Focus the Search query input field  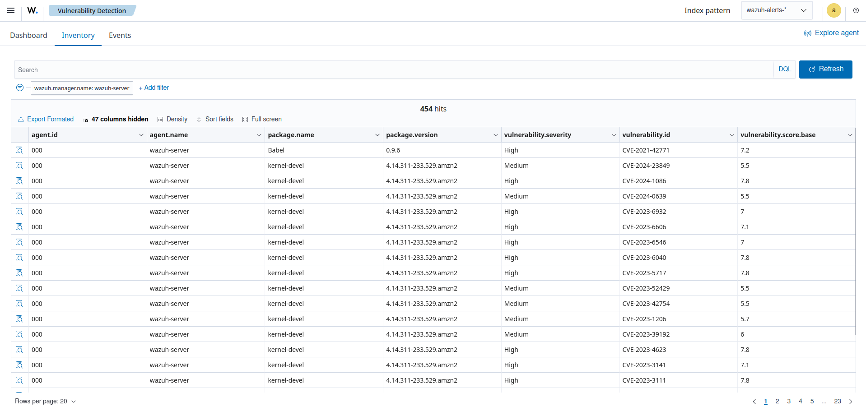(393, 70)
